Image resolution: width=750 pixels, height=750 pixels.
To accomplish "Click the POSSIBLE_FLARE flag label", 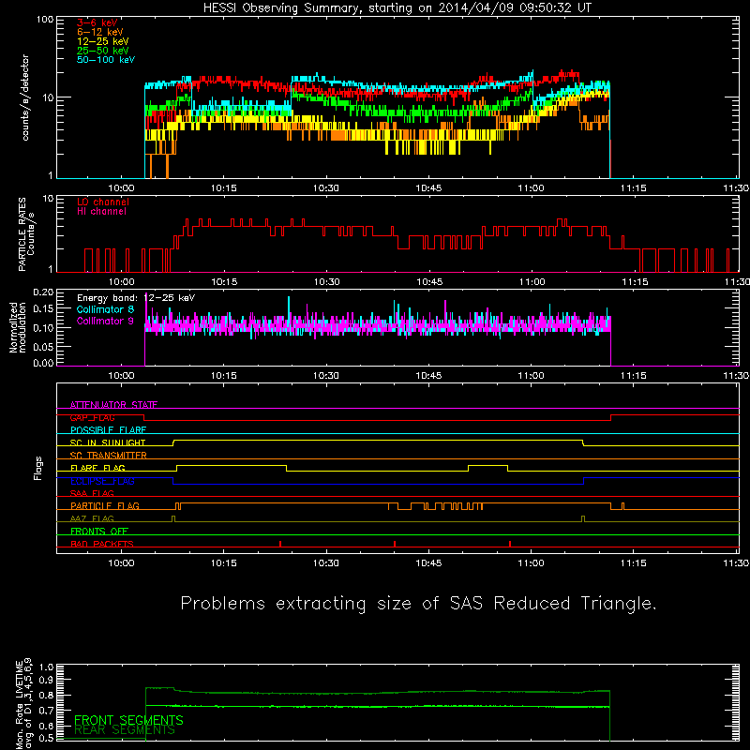I will (108, 430).
